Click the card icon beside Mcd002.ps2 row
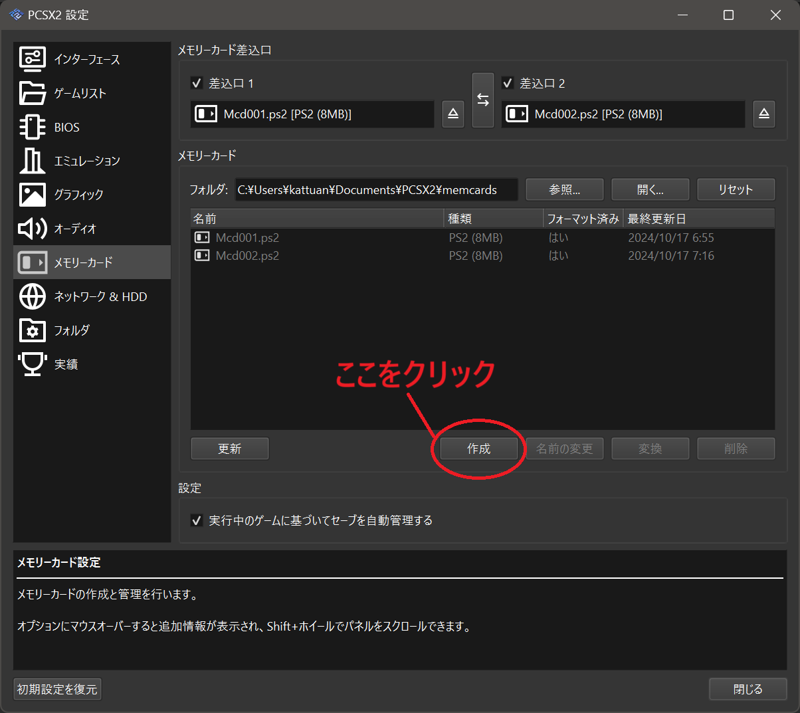The image size is (800, 713). (202, 255)
